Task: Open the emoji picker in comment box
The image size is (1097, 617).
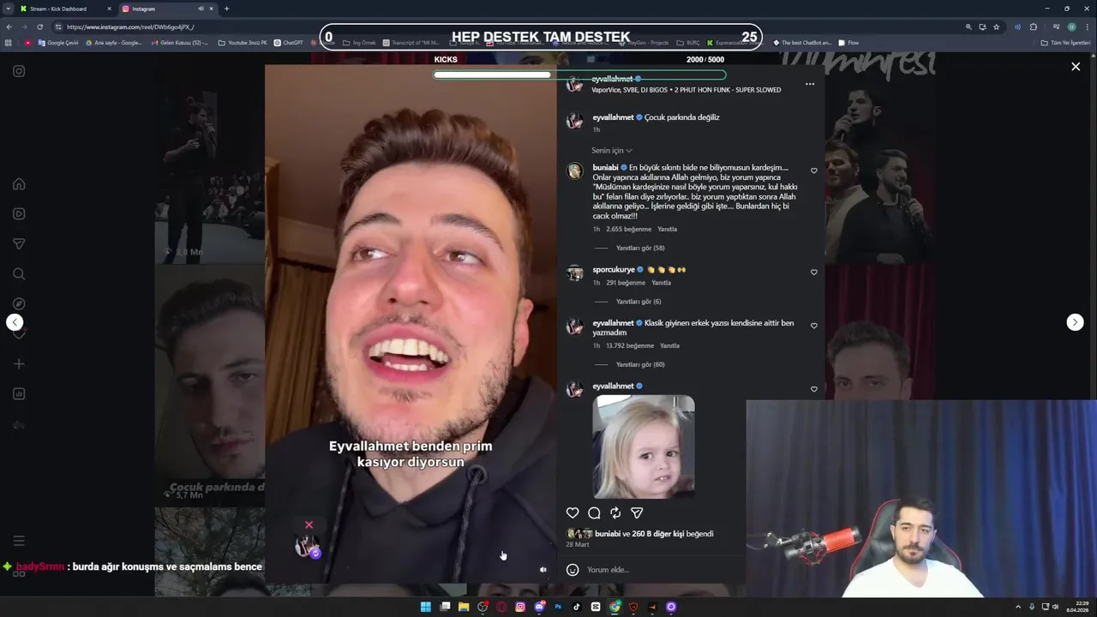Action: (x=572, y=570)
